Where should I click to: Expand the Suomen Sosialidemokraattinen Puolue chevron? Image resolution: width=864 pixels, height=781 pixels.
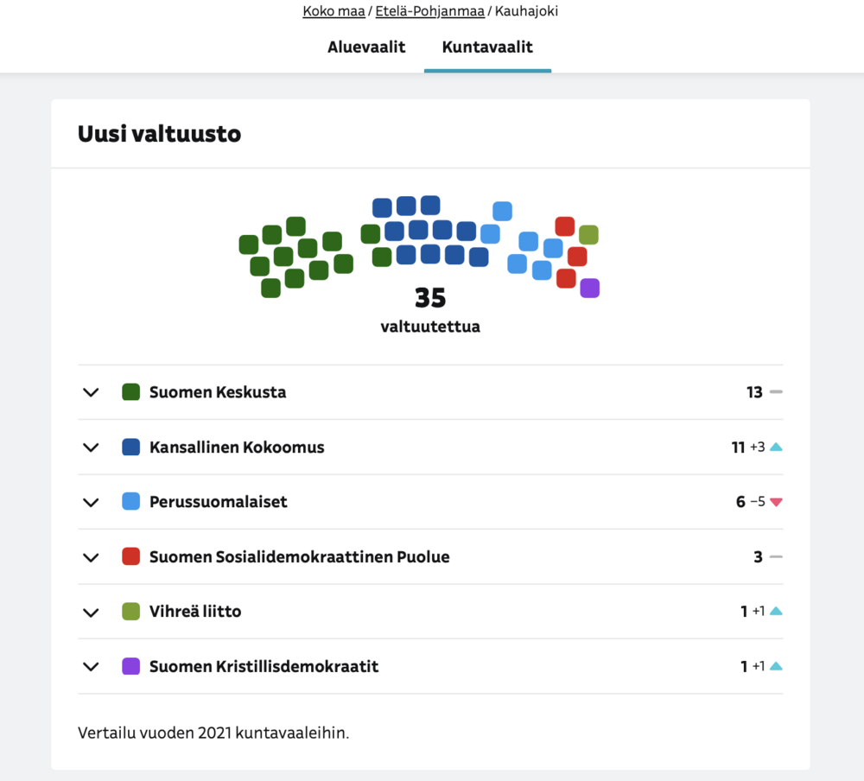(x=91, y=557)
